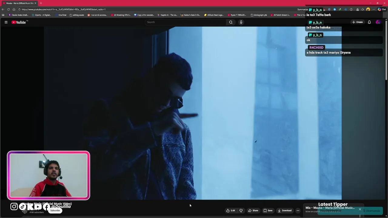Click R4CHIIID username in chat overlay
This screenshot has width=388, height=218.
tap(316, 48)
